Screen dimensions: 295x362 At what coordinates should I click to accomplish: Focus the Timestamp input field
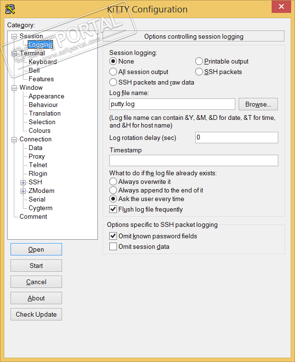(x=194, y=160)
